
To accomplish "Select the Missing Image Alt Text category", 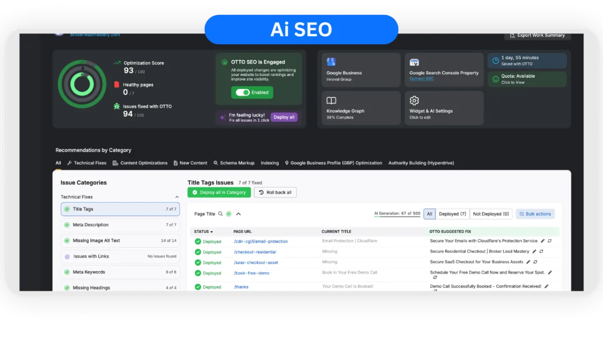I will tap(120, 241).
